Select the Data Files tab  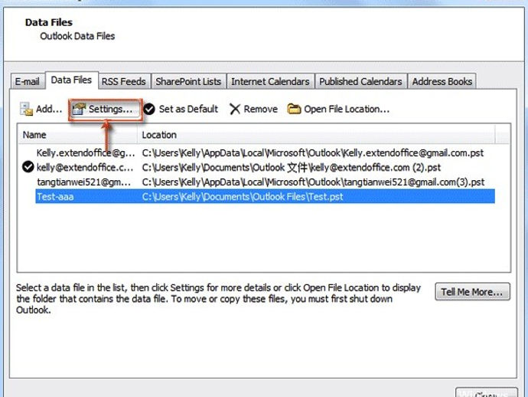pyautogui.click(x=71, y=80)
